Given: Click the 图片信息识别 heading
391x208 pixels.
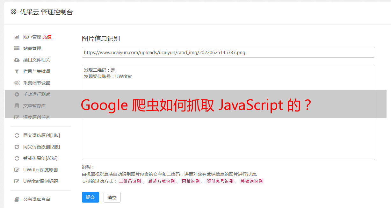Looking at the screenshot, I should tap(101, 39).
